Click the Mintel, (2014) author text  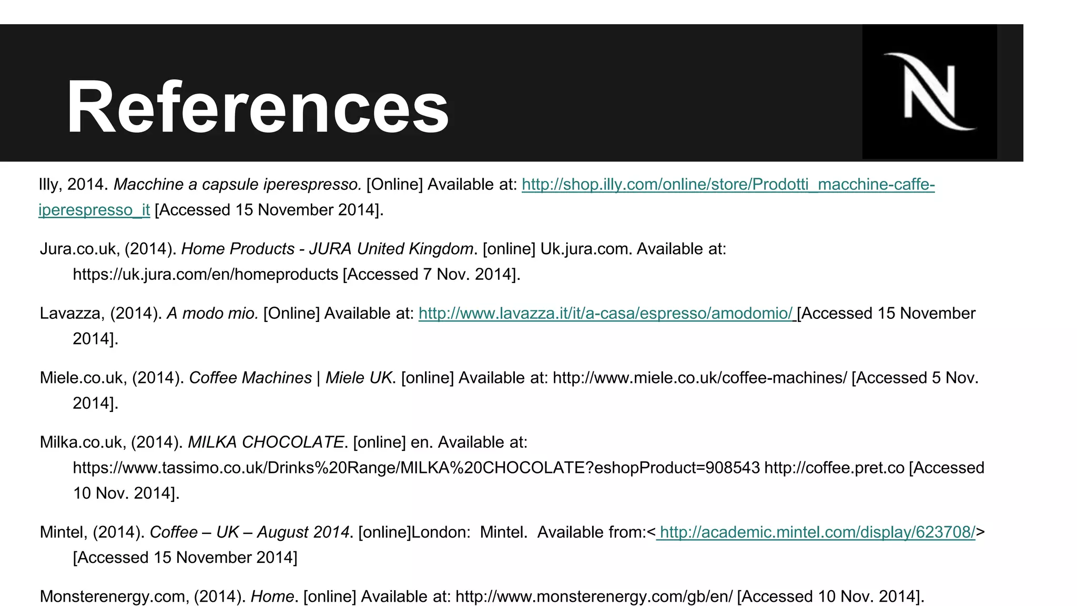pos(92,532)
